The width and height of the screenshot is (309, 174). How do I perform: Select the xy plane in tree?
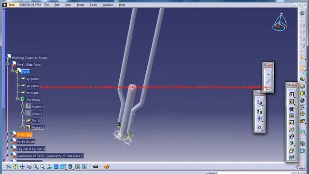point(32,79)
